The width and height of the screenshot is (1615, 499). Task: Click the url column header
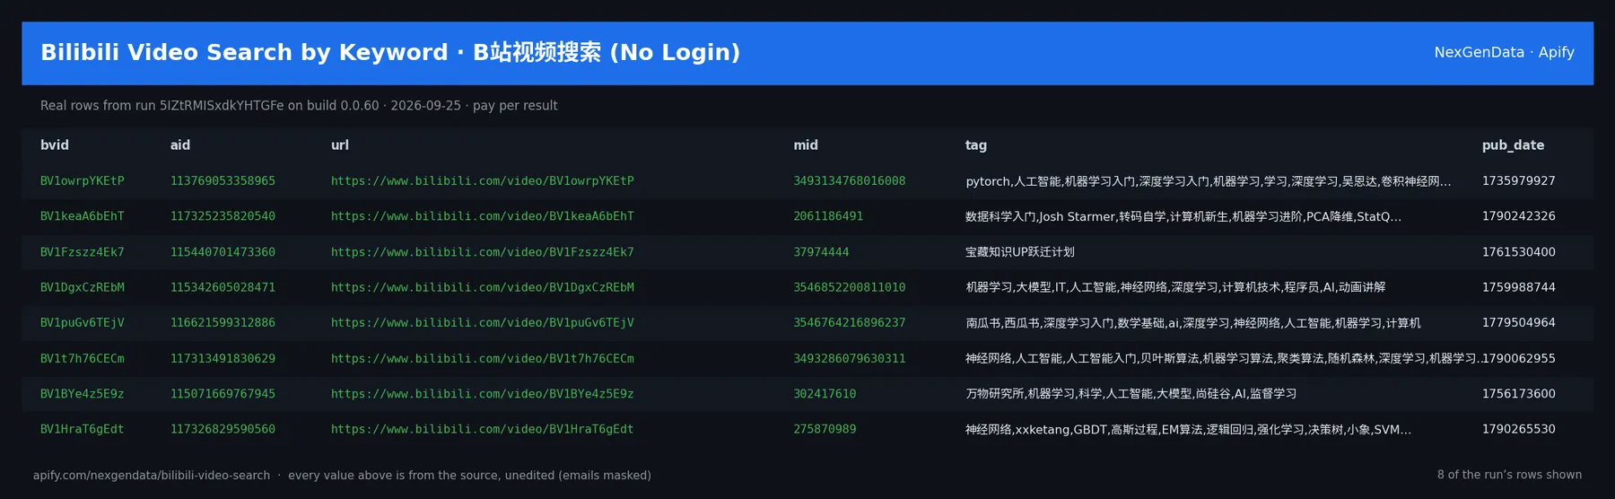[339, 144]
